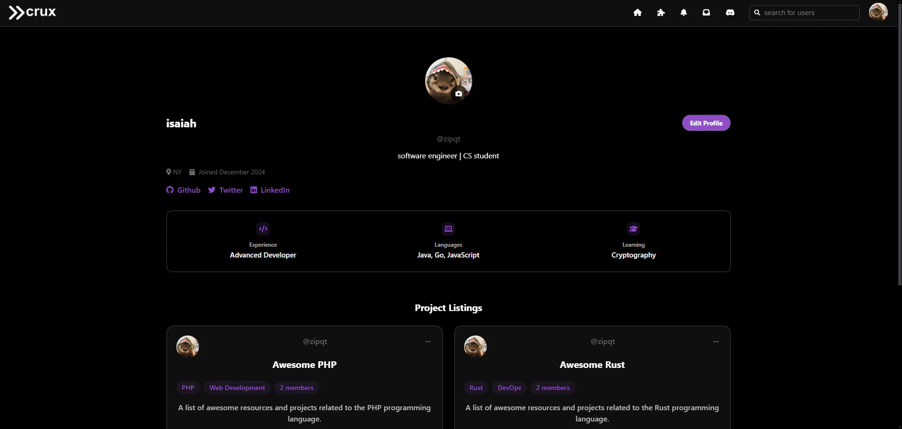
Task: Open the inbox tray icon
Action: point(706,13)
